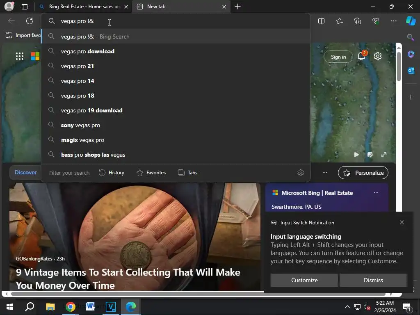Open the app launcher grid icon
This screenshot has width=420, height=315.
tap(20, 56)
